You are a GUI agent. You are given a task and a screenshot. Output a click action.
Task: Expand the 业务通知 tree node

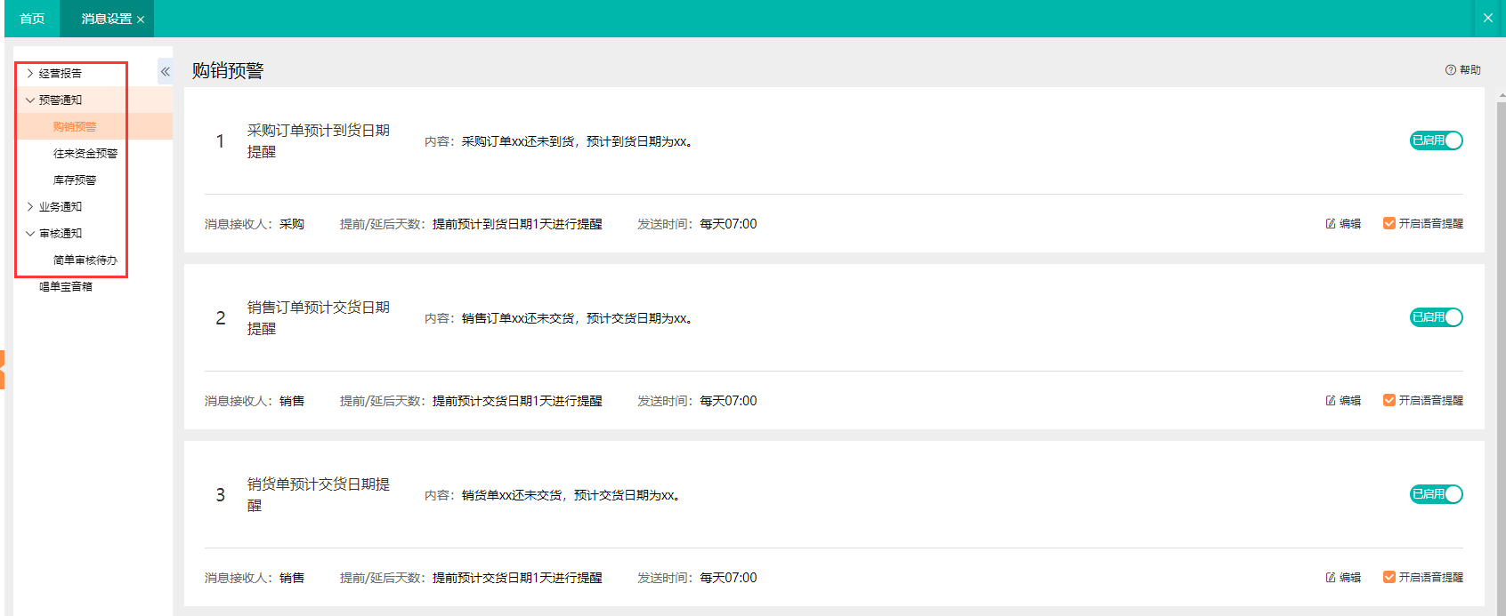coord(30,207)
